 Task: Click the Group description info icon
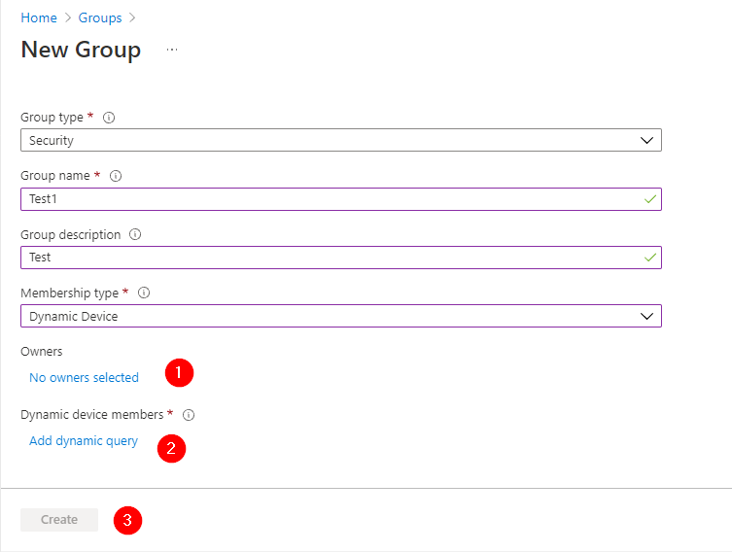pos(135,234)
